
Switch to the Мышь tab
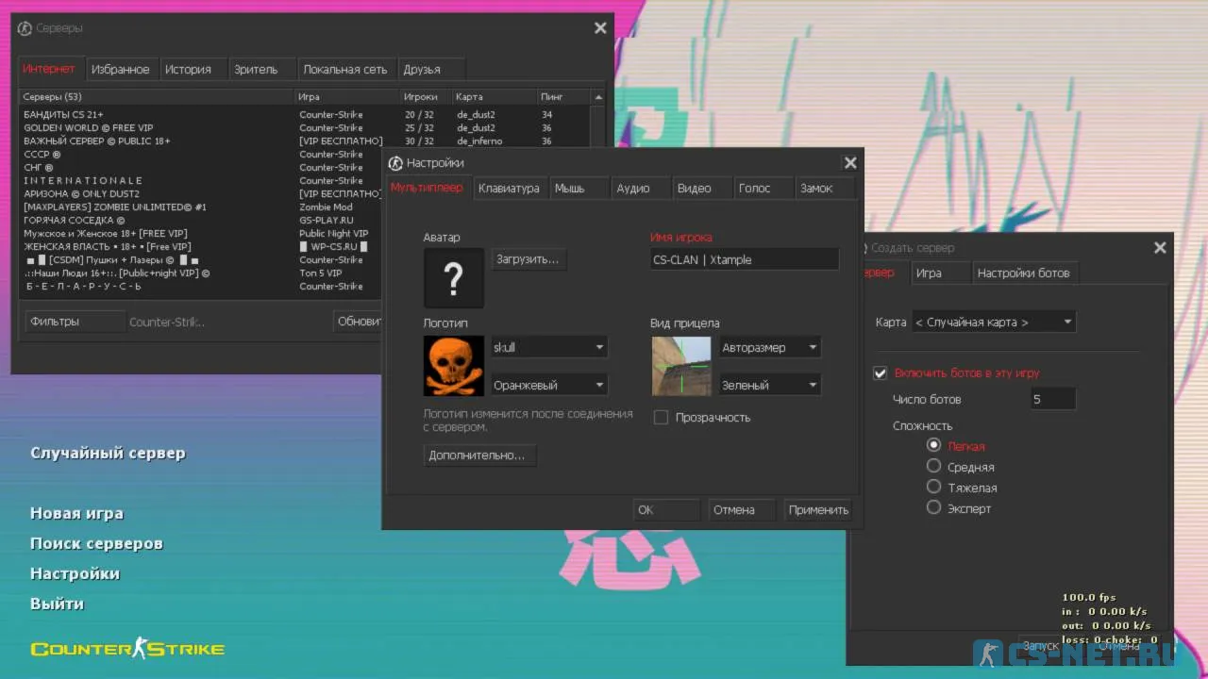pos(579,188)
